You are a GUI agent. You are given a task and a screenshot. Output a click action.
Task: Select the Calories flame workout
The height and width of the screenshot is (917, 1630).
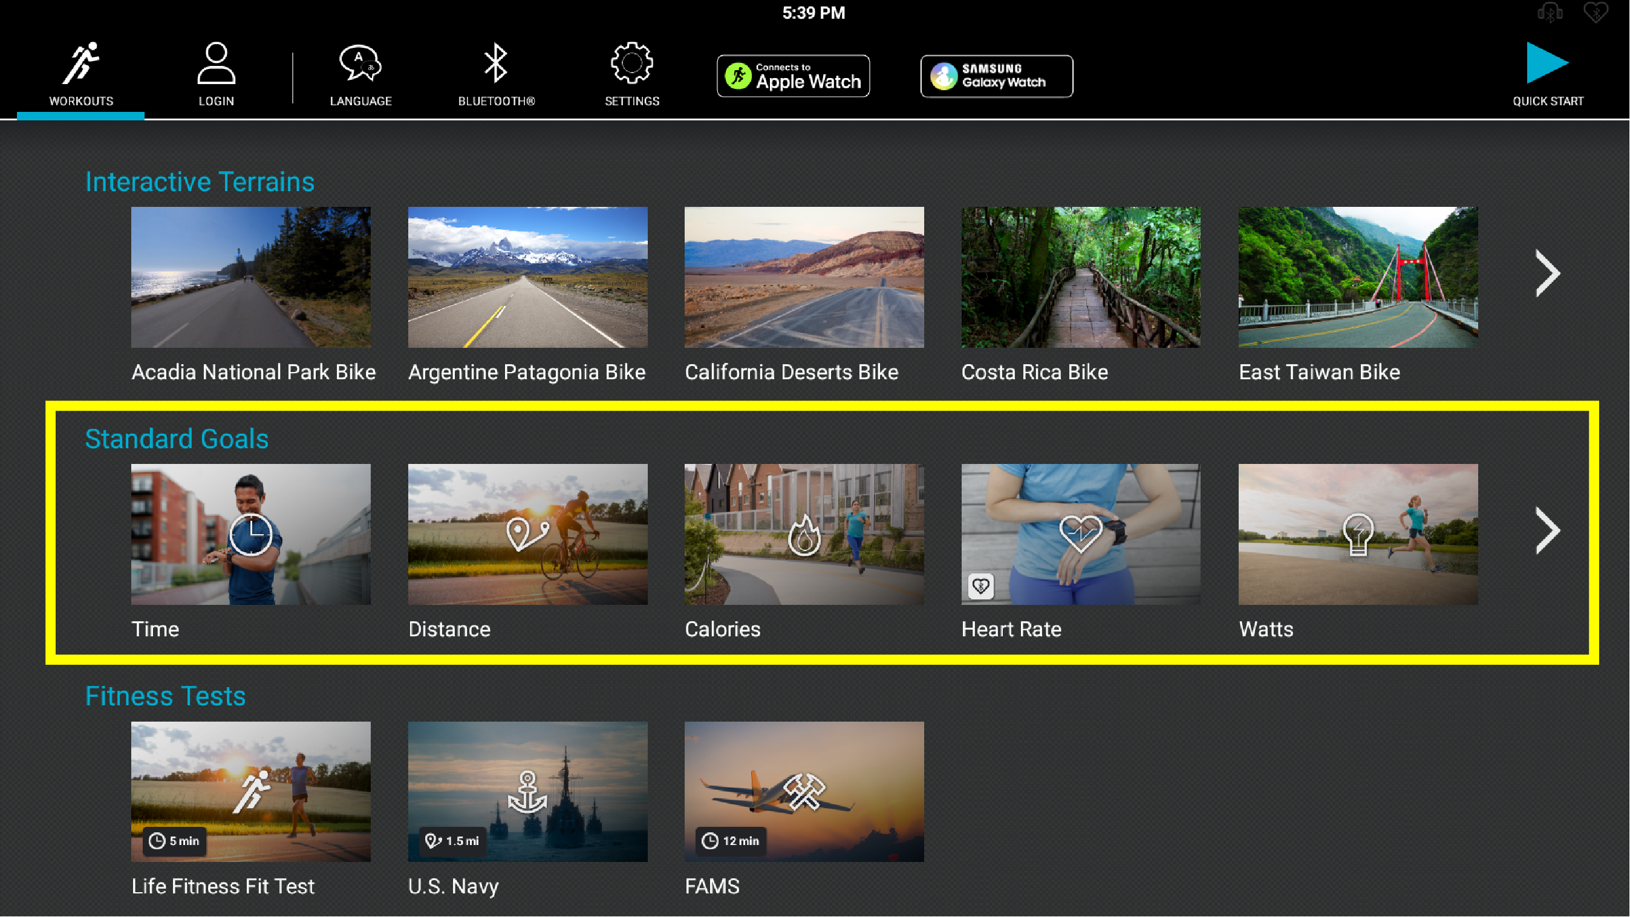pos(804,552)
